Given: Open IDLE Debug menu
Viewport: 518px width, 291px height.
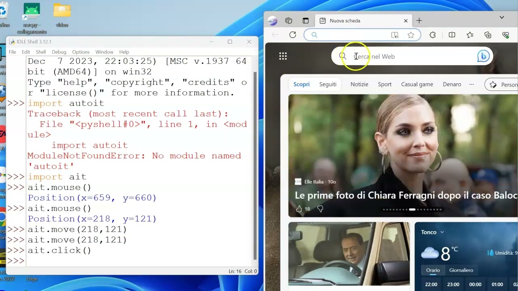Looking at the screenshot, I should 59,52.
